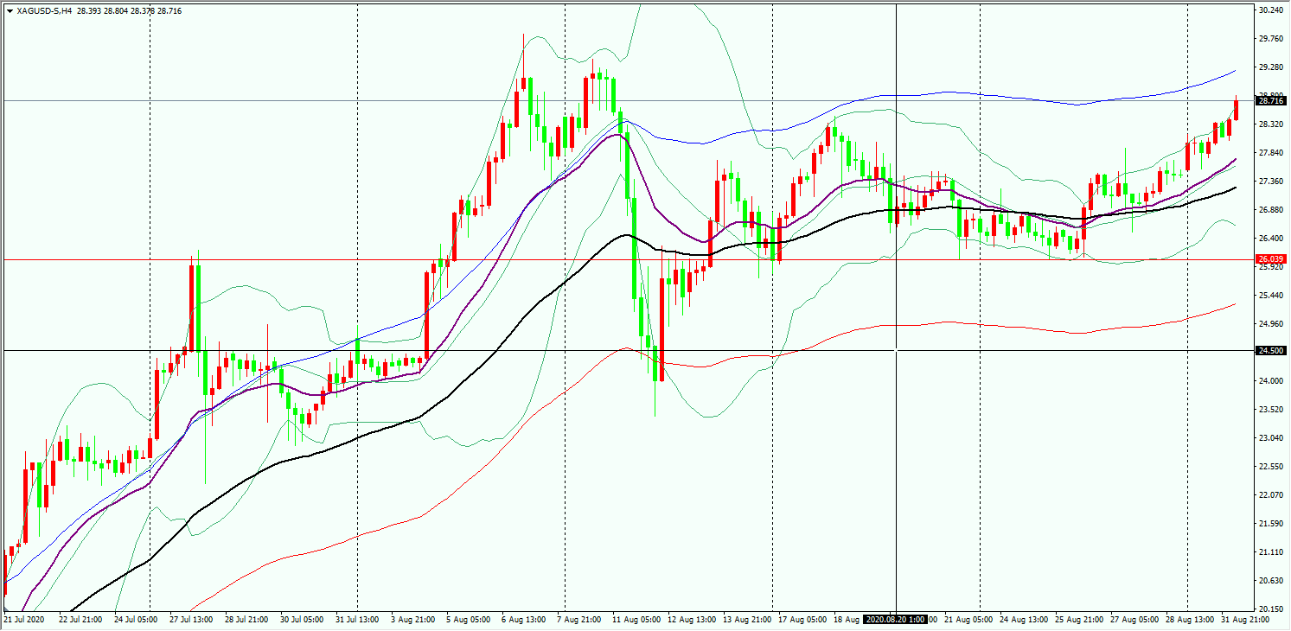The height and width of the screenshot is (631, 1291).
Task: Click the 21 Jul 2020 time axis label
Action: [x=24, y=620]
